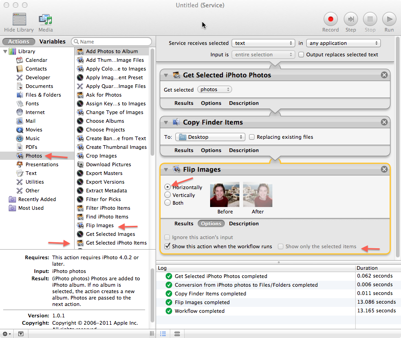Viewport: 401px width, 338px height.
Task: Remove the Flip Images action
Action: click(x=384, y=169)
